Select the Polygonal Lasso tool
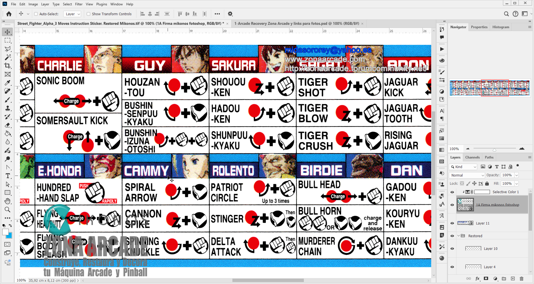The width and height of the screenshot is (534, 284). (8, 49)
